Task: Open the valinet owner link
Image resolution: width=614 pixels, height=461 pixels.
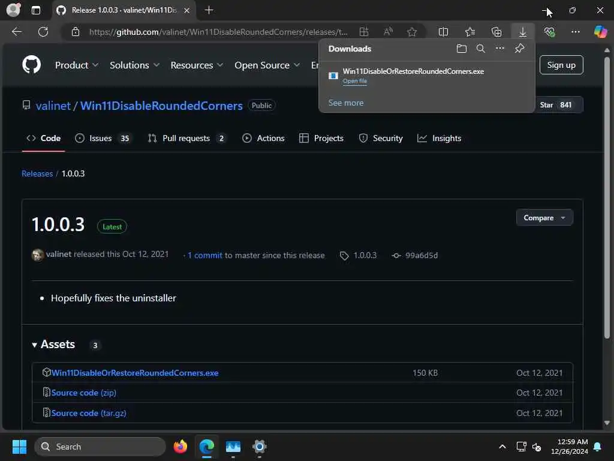Action: click(x=53, y=106)
